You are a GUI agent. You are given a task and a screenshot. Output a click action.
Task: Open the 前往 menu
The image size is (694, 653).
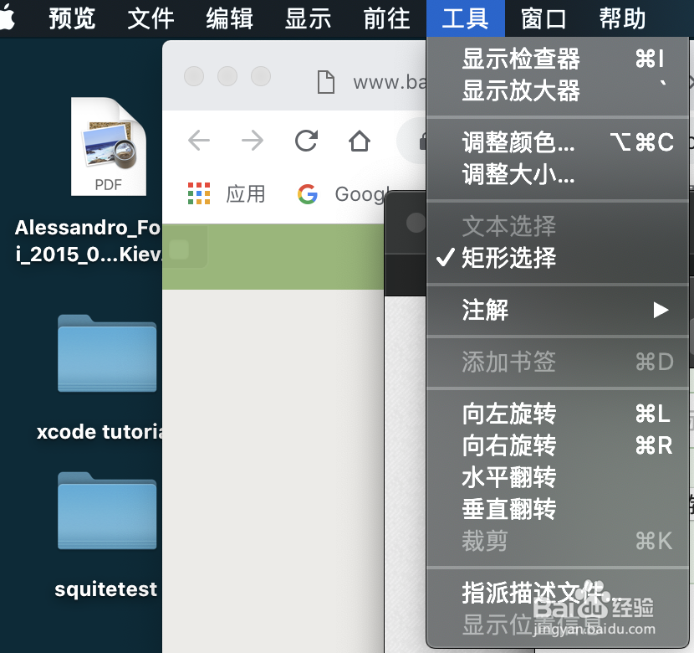point(387,19)
